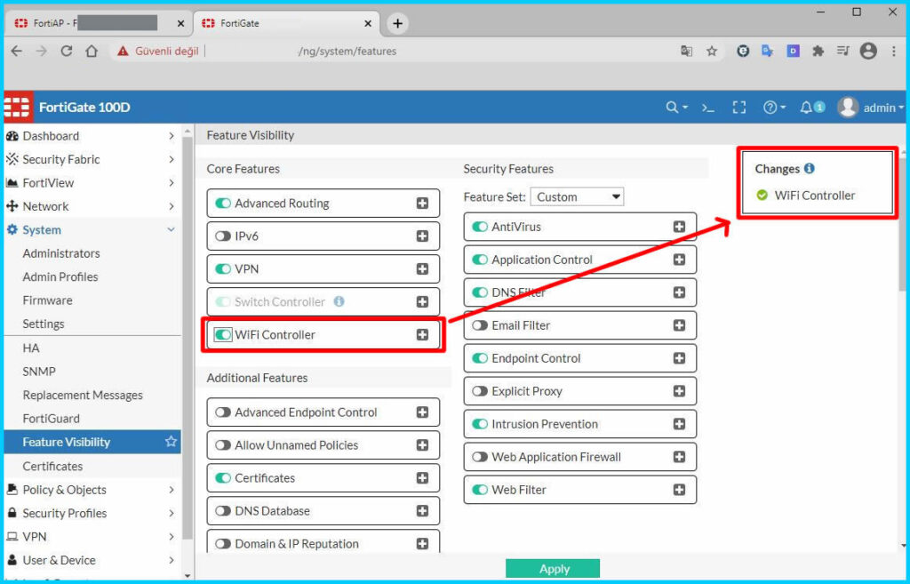
Task: Favorite Feature Visibility with star icon
Action: pos(171,442)
